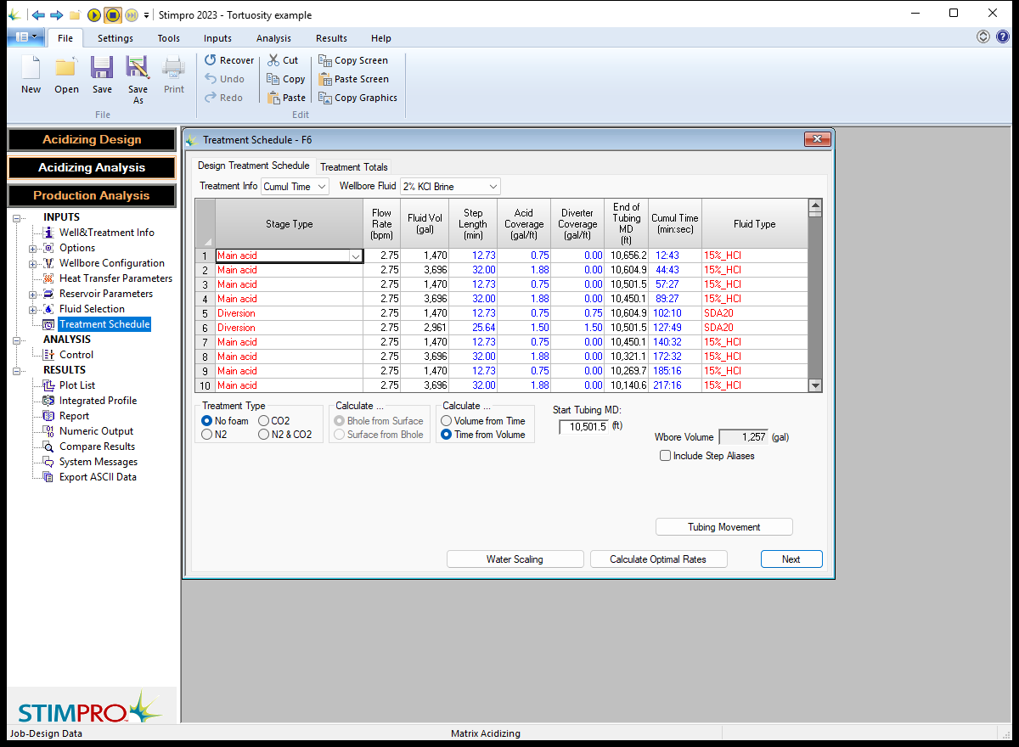This screenshot has width=1019, height=747.
Task: Enable the Include Step Aliases checkbox
Action: pyautogui.click(x=666, y=456)
